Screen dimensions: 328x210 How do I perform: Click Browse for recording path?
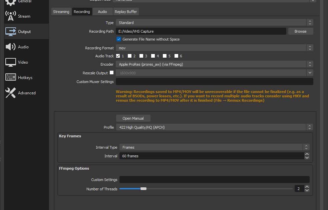[x=300, y=31]
